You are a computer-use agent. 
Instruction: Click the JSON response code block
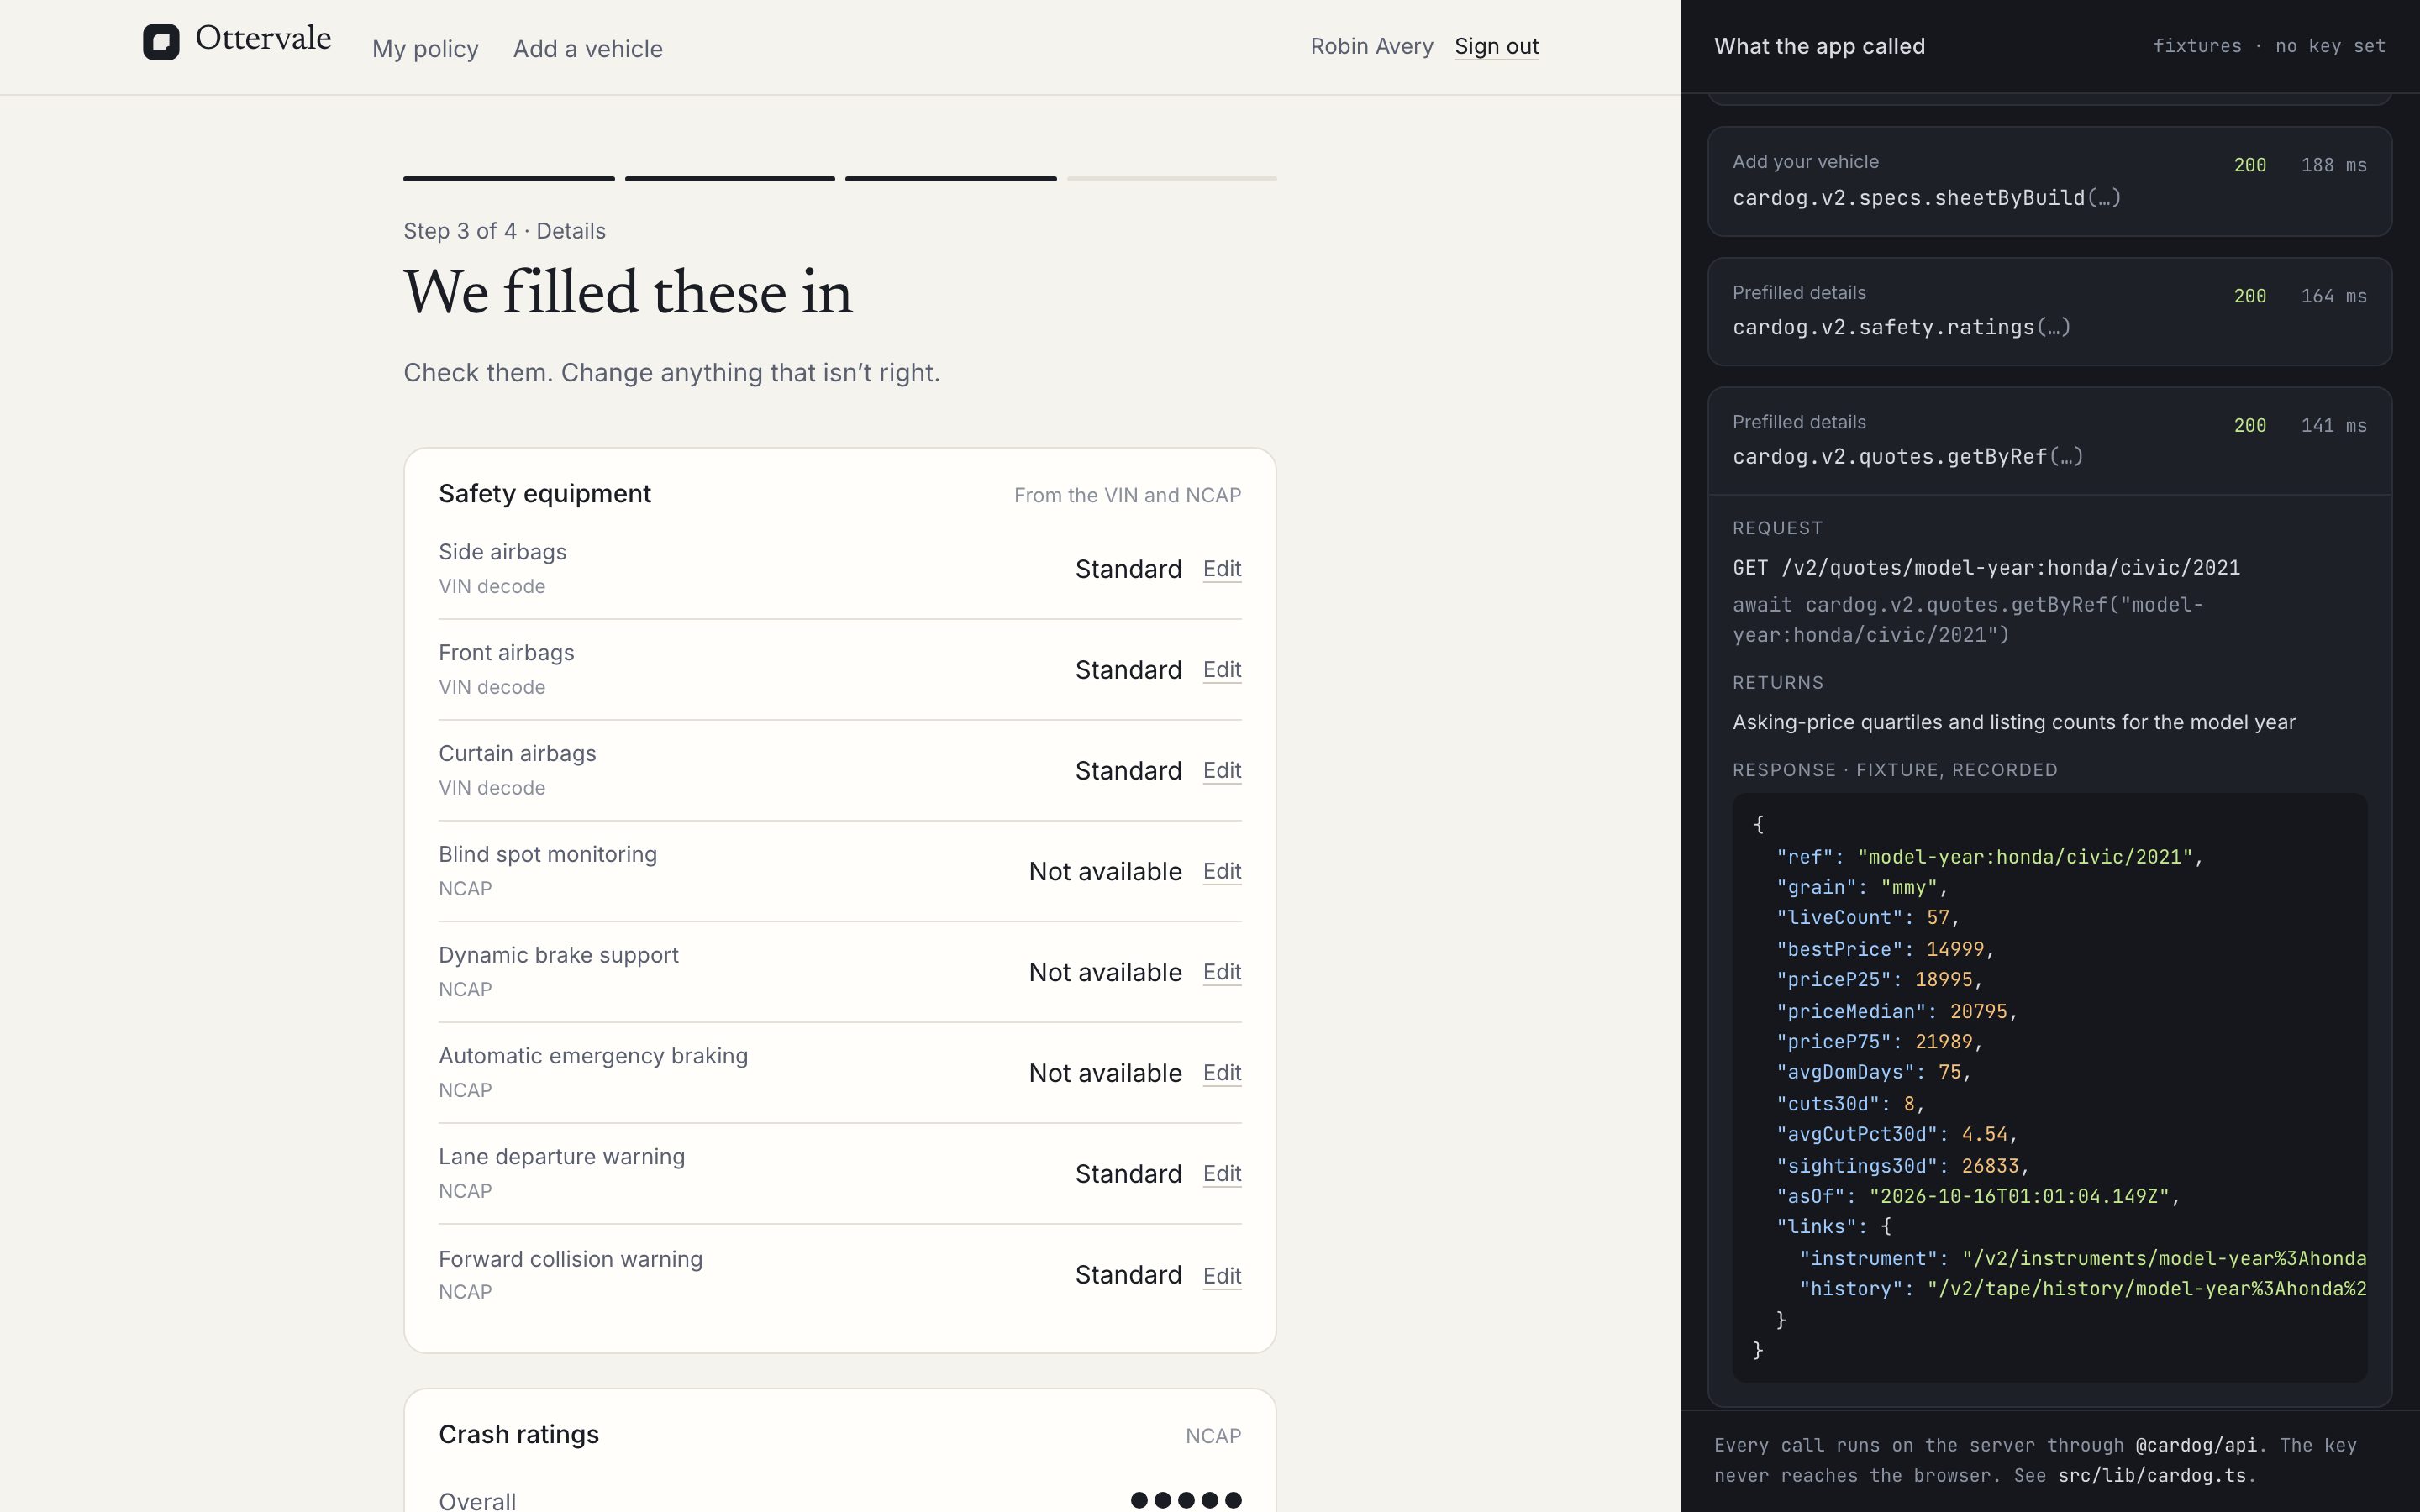click(2049, 1088)
